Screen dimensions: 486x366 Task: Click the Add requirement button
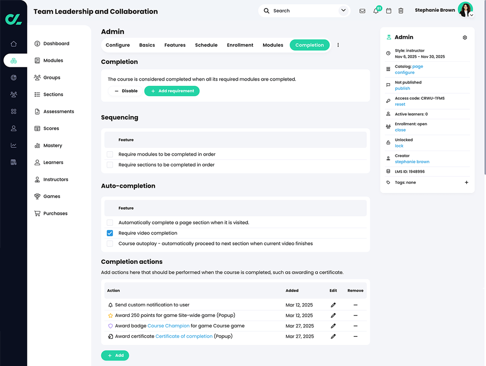tap(172, 91)
